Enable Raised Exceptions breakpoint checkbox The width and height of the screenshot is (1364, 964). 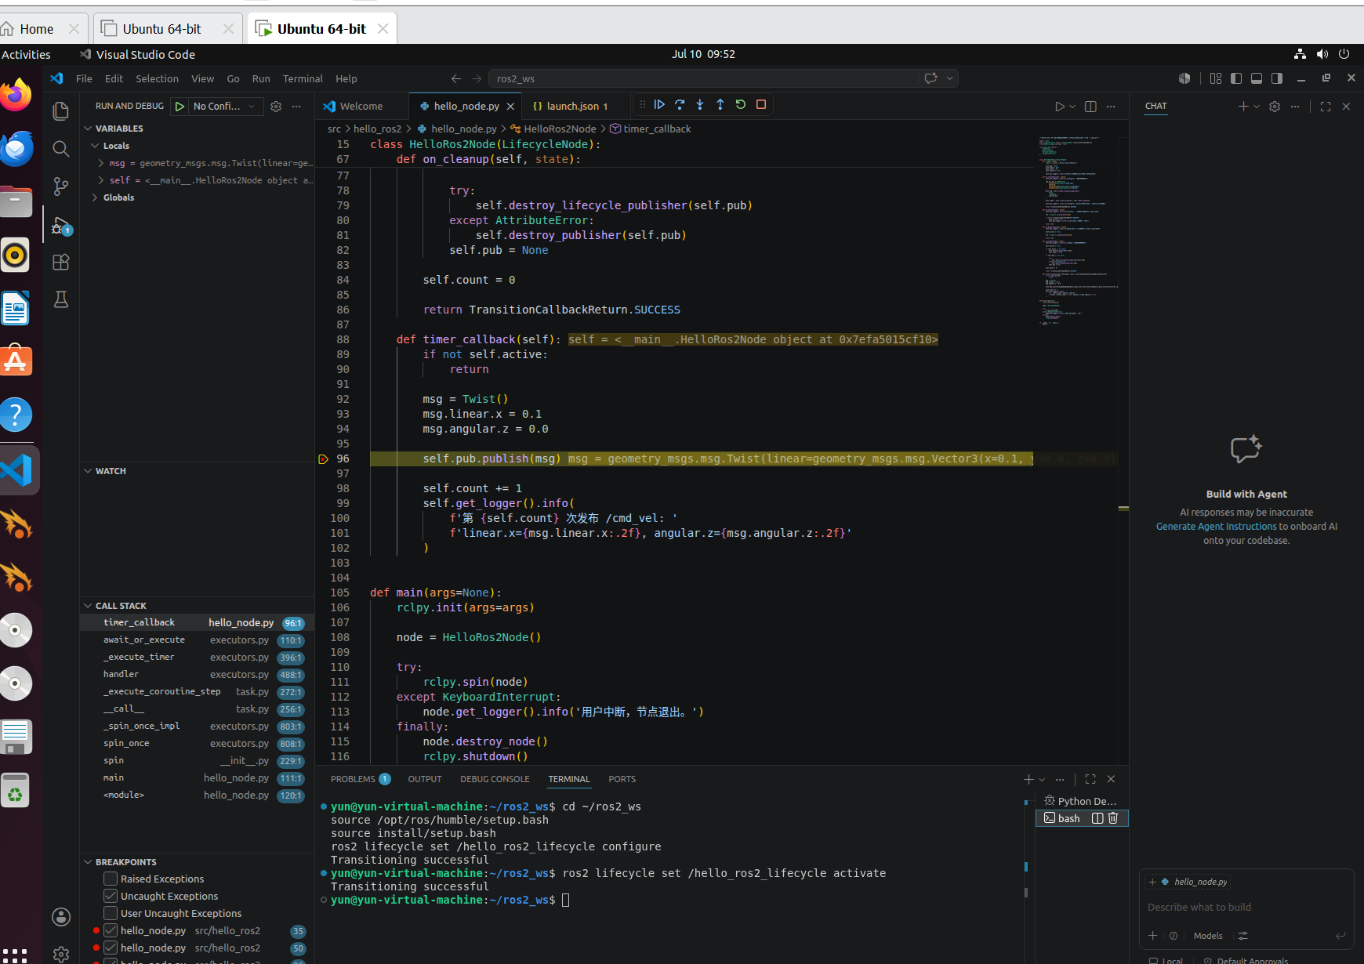(x=111, y=879)
